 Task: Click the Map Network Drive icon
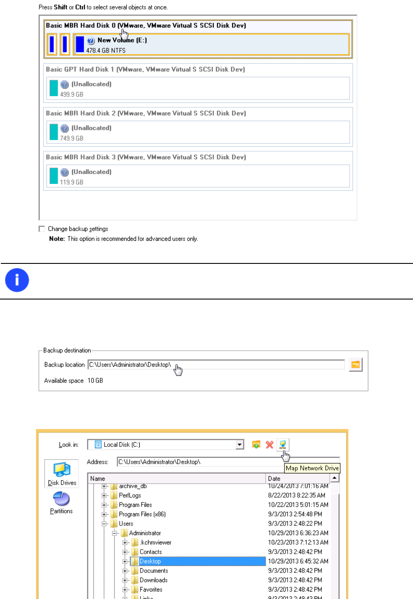coord(282,445)
